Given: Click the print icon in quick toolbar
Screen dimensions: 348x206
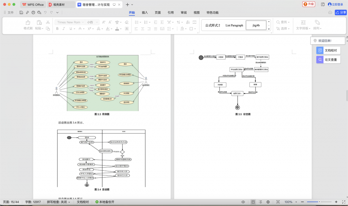Looking at the screenshot, I should tap(33, 13).
